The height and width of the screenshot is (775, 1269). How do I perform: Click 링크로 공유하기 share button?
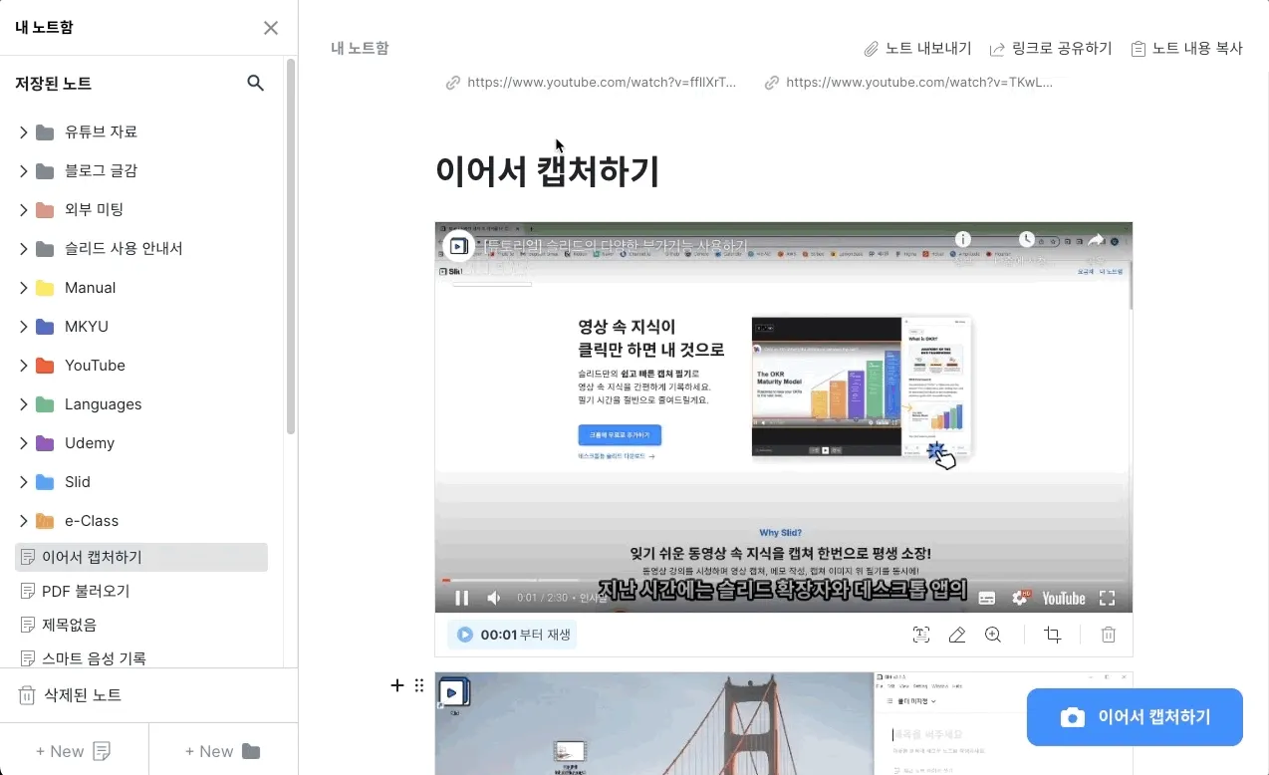pyautogui.click(x=1051, y=48)
